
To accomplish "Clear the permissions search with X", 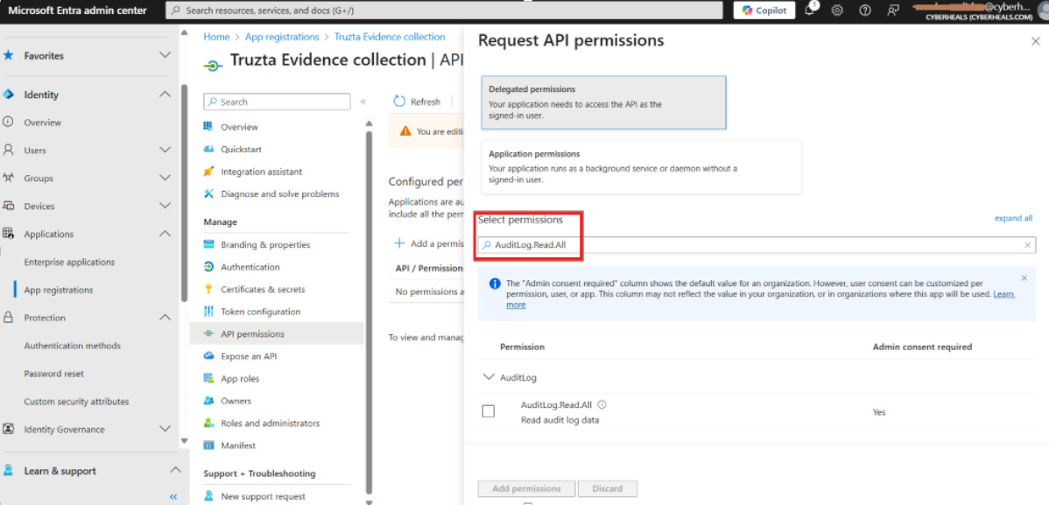I will point(1027,245).
